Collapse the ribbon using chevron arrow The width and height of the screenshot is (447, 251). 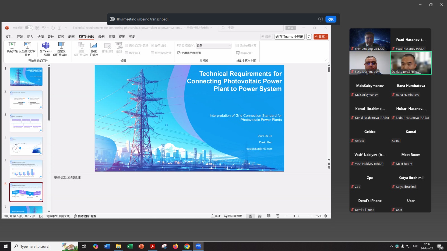click(326, 60)
